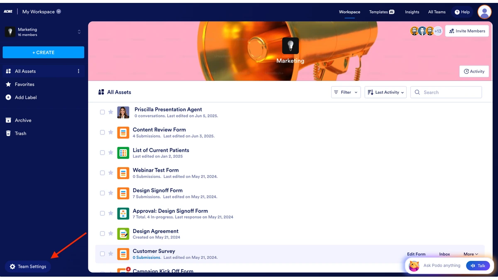Click the Design Agreement sign document icon
The image size is (498, 280).
[123, 234]
